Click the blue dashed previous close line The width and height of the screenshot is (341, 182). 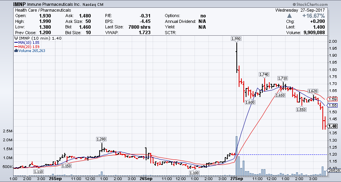(x=283, y=155)
